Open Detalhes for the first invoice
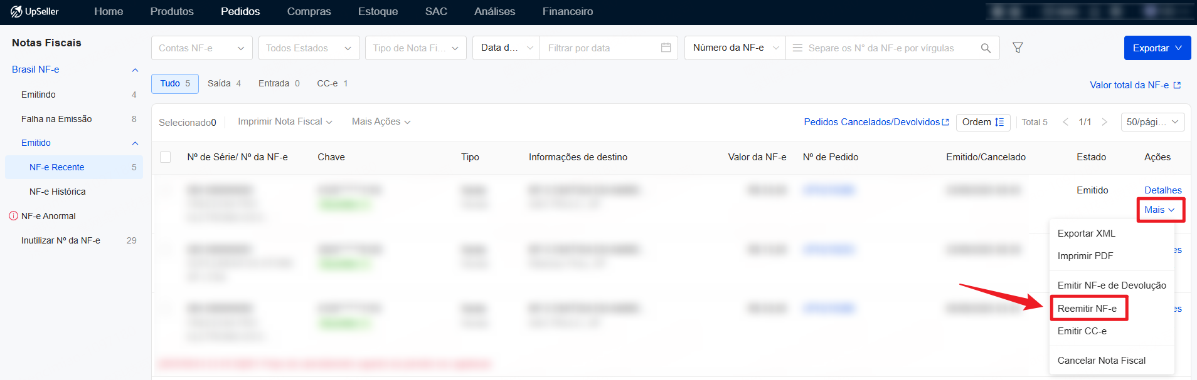 (1163, 190)
